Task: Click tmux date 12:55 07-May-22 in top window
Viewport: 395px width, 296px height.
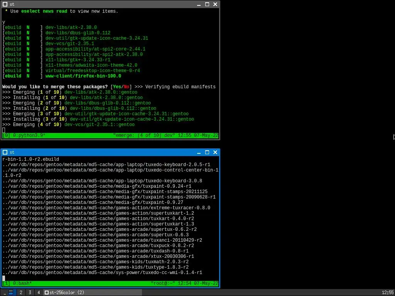Action: point(198,135)
